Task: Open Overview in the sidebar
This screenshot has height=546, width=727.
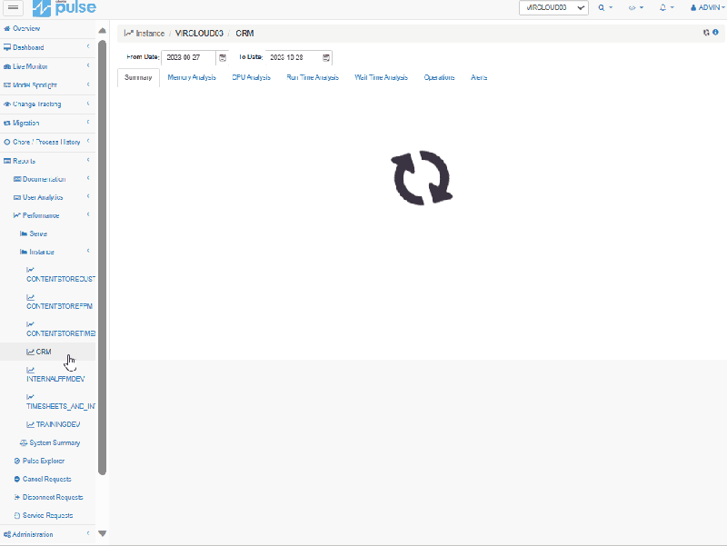Action: click(x=26, y=29)
